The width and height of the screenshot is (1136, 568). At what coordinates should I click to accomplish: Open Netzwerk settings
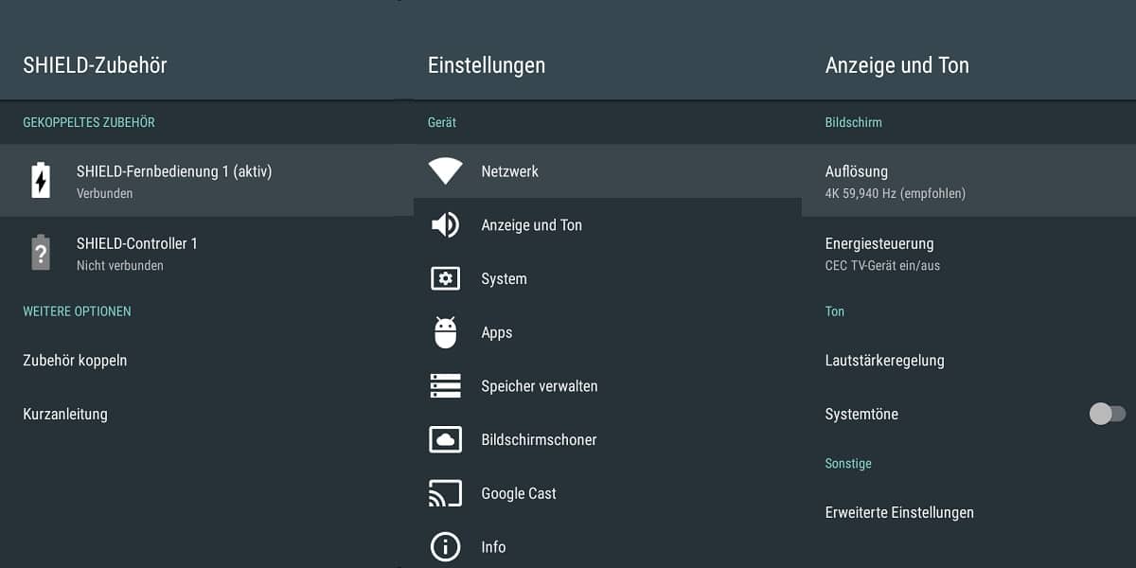click(x=607, y=171)
